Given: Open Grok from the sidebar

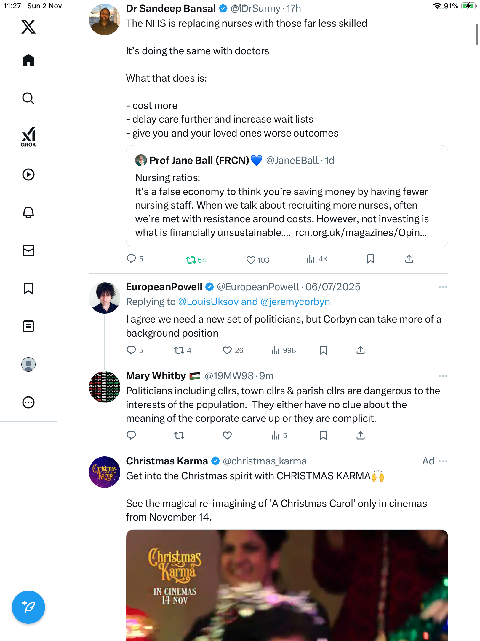Looking at the screenshot, I should pos(28,137).
